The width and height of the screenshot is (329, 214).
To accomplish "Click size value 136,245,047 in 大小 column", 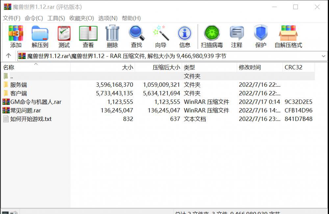I will tap(117, 110).
